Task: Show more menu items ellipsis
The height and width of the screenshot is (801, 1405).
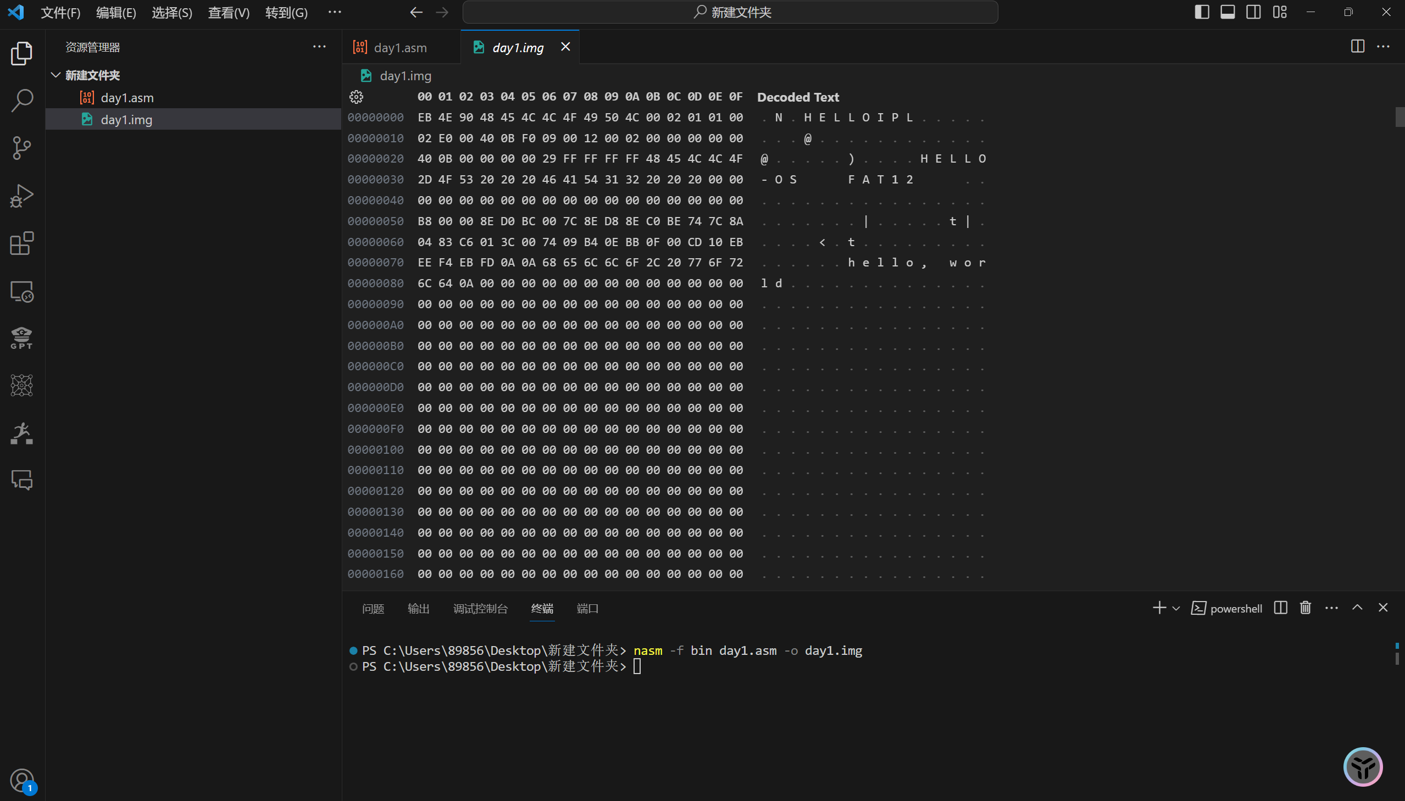Action: pos(335,12)
